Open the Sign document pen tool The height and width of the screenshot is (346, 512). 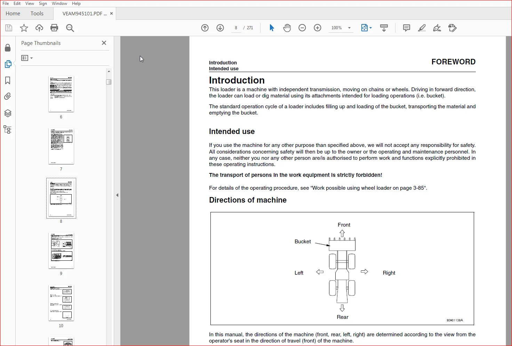pos(437,28)
